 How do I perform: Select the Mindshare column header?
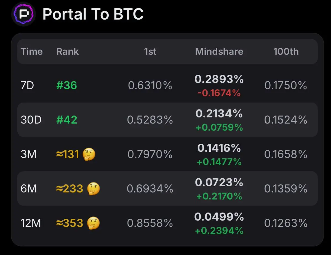pyautogui.click(x=219, y=52)
